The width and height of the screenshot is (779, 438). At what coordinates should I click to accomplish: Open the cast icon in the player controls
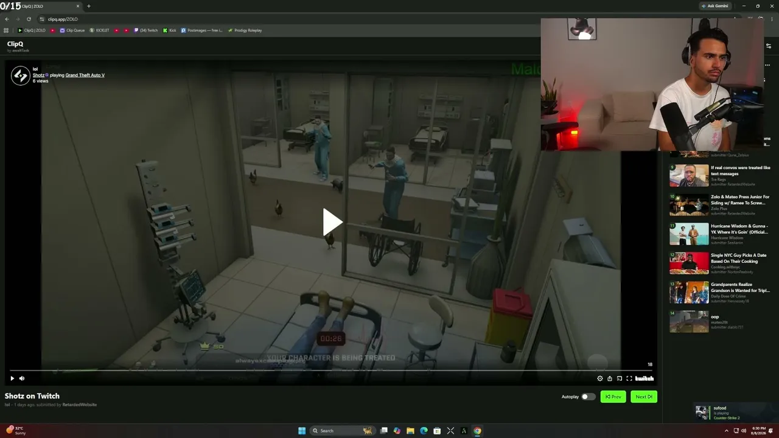coord(620,378)
